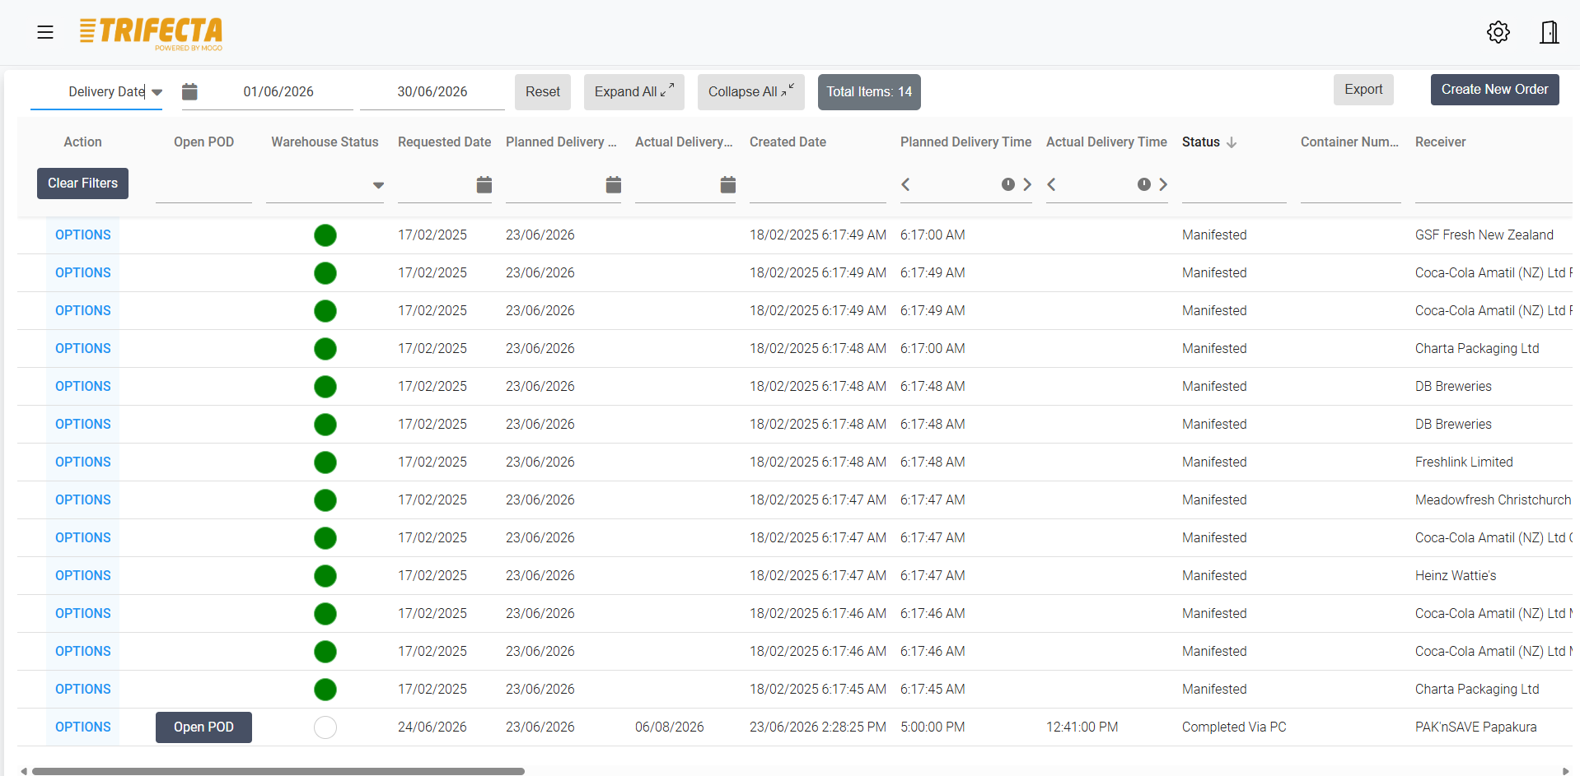Click Manifested status in Heinz Wattie's row
This screenshot has height=776, width=1580.
1214,576
